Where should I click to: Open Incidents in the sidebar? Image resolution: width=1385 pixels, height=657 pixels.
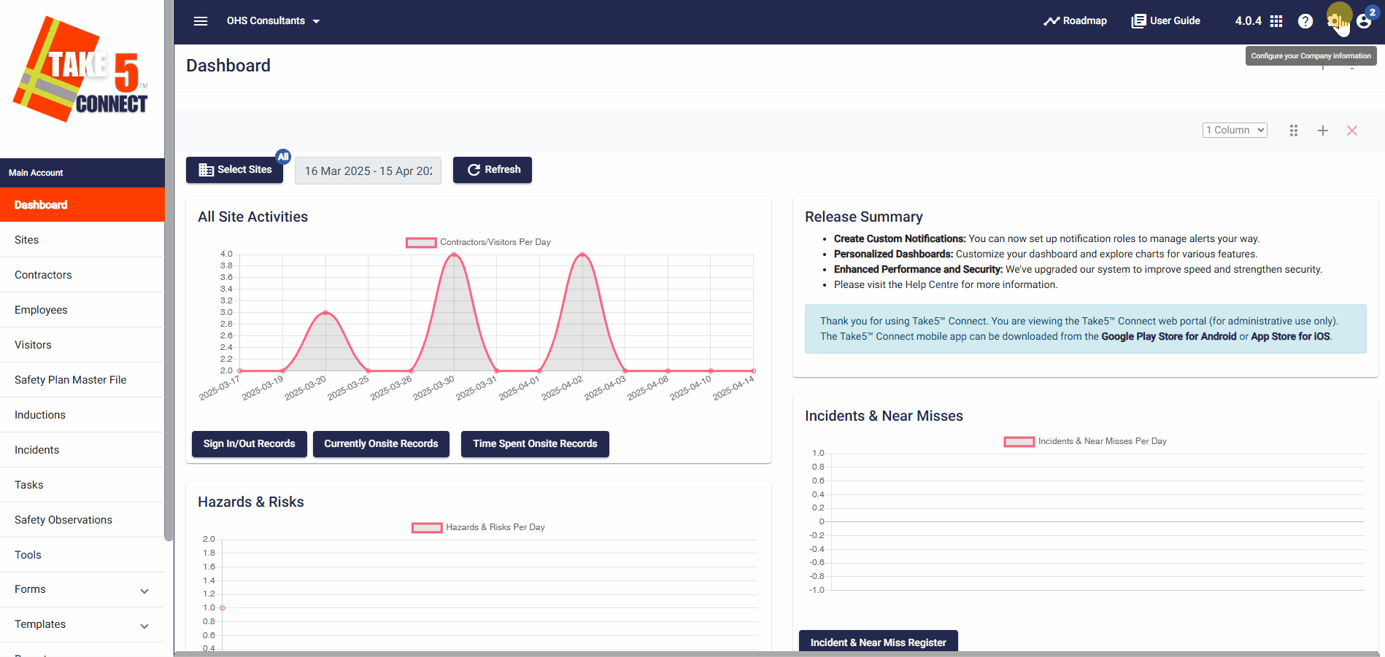coord(82,450)
